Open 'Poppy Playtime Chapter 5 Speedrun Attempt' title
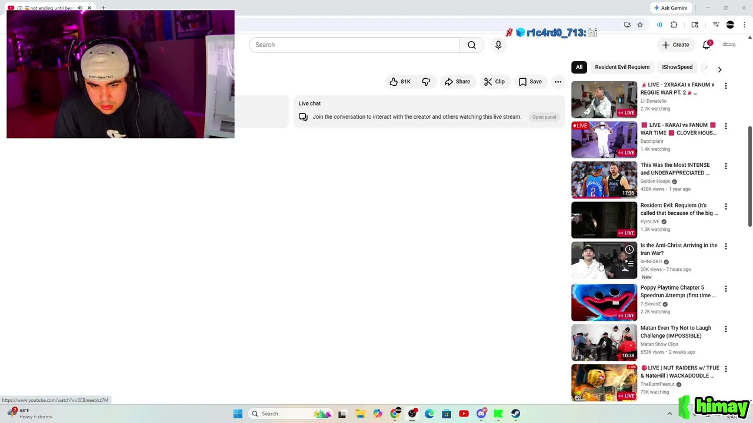Viewport: 753px width, 423px height. pos(678,291)
